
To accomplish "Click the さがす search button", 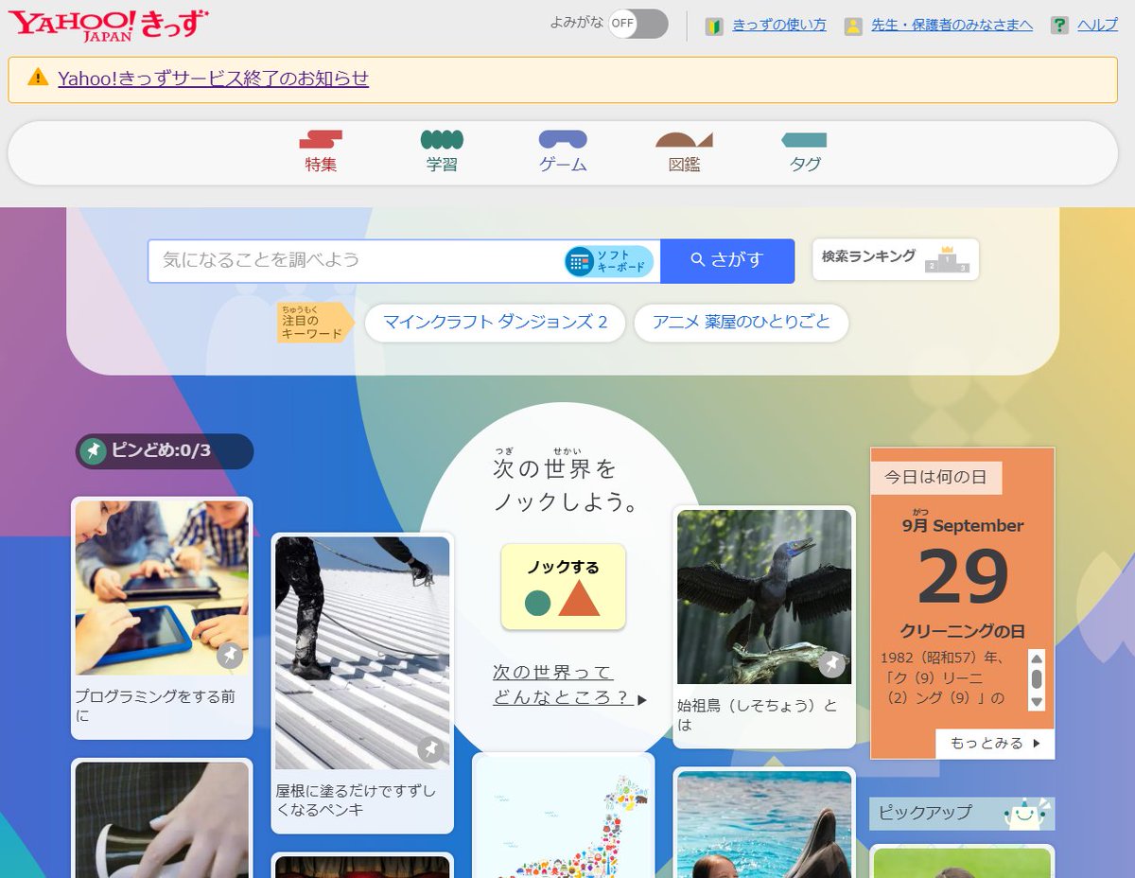I will pyautogui.click(x=727, y=260).
